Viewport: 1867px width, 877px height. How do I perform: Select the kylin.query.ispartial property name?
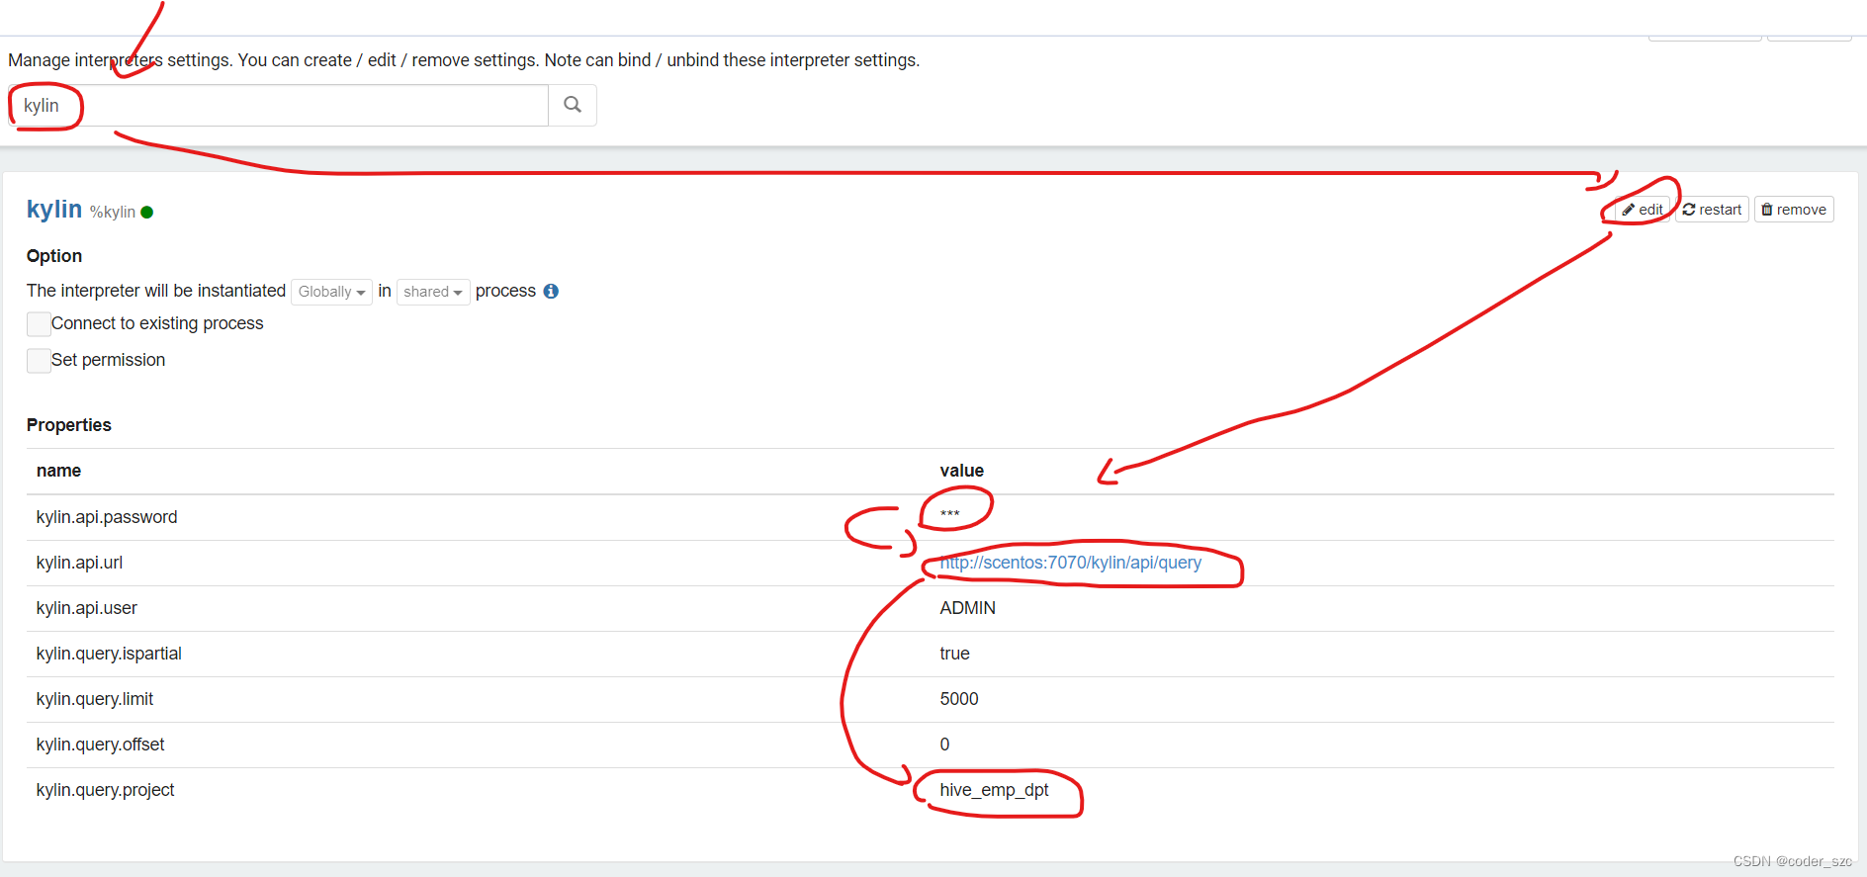click(x=109, y=654)
